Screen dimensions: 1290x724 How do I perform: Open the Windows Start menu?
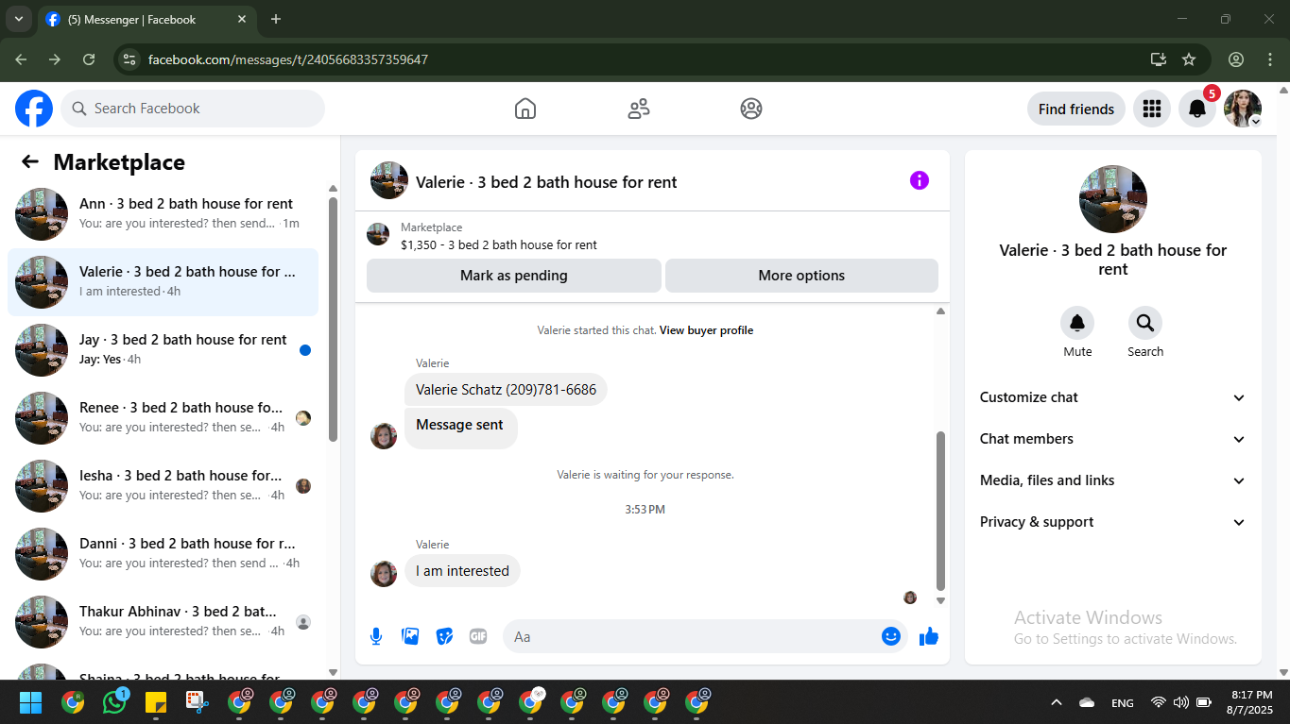[x=31, y=702]
